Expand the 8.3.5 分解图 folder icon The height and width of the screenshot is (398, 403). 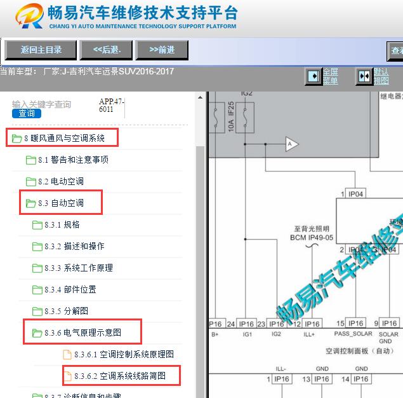[x=37, y=312]
